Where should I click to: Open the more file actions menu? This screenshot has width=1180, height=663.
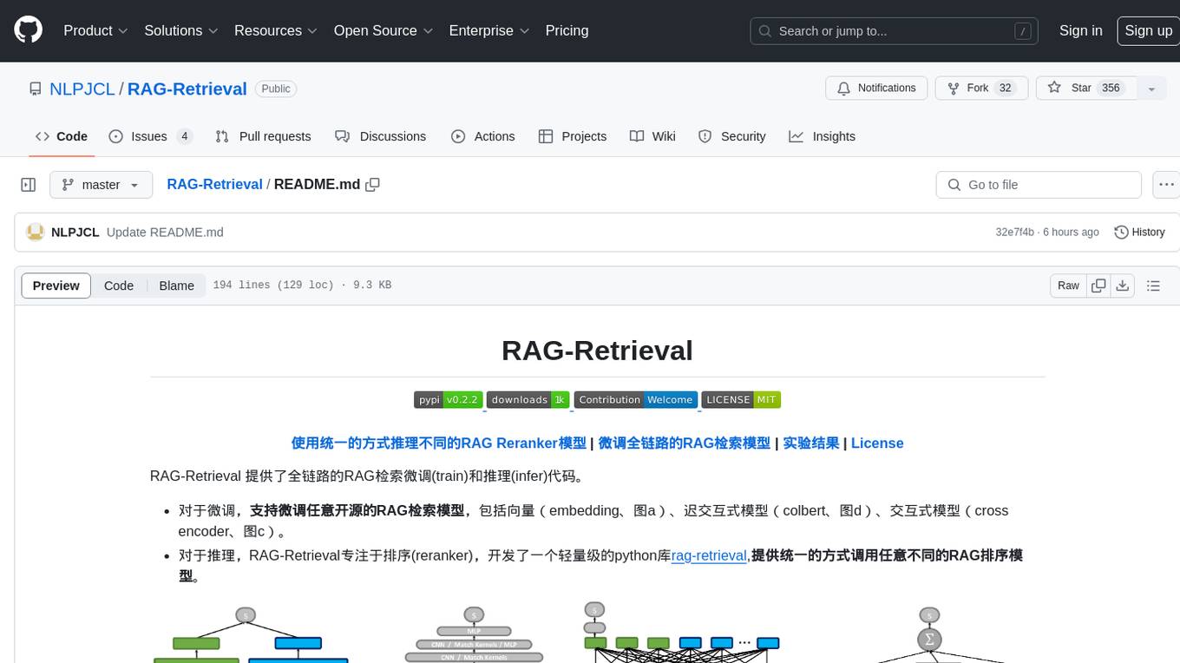coord(1166,185)
